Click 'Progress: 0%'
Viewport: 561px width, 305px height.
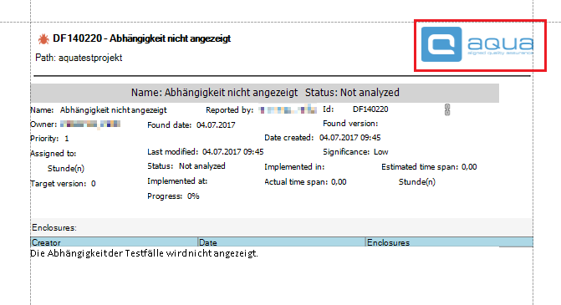(173, 196)
